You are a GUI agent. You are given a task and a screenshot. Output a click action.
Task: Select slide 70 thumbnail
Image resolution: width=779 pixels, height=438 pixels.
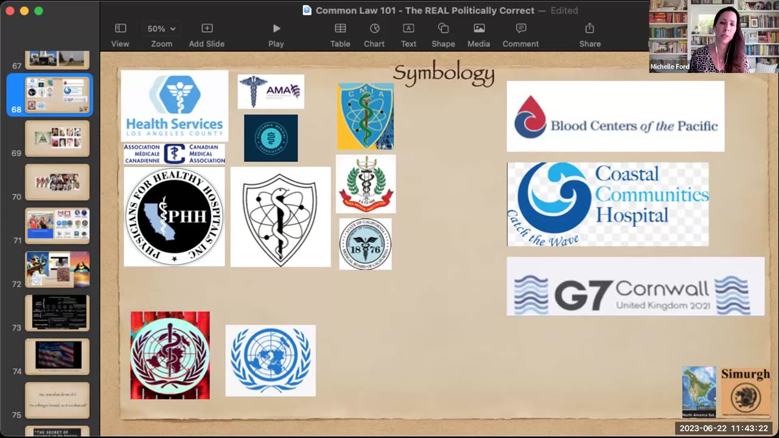coord(57,182)
